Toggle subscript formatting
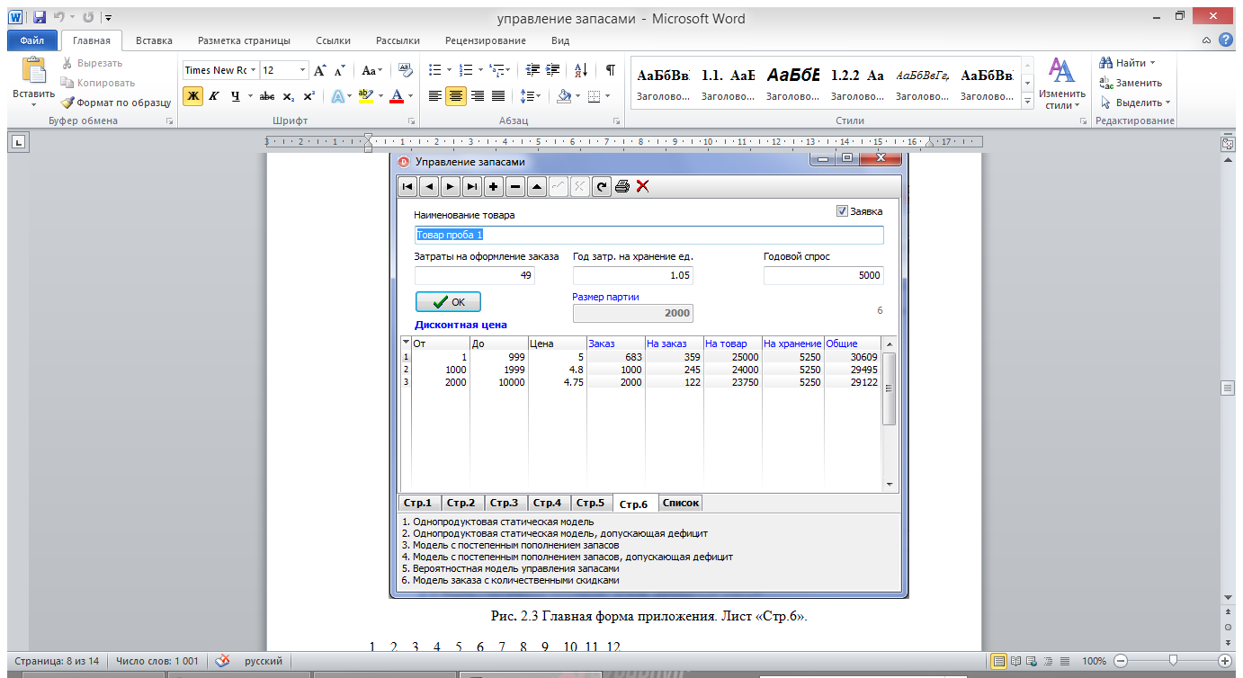1243x678 pixels. (289, 96)
